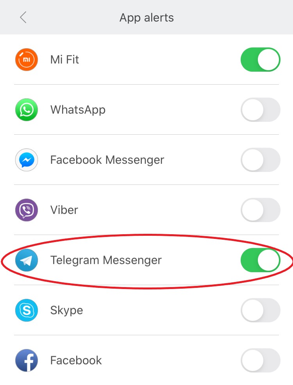Enable WhatsApp alerts switch
This screenshot has height=385, width=293.
coord(261,110)
